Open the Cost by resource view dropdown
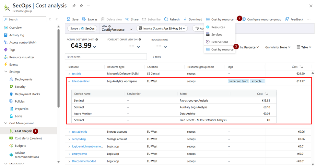 [222, 19]
